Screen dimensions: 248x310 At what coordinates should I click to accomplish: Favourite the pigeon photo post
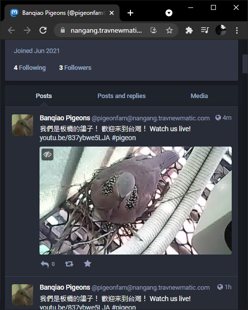tap(87, 263)
